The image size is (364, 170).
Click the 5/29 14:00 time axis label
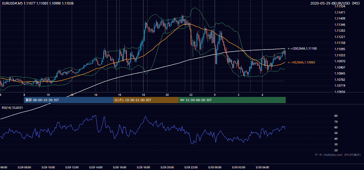pos(96,167)
